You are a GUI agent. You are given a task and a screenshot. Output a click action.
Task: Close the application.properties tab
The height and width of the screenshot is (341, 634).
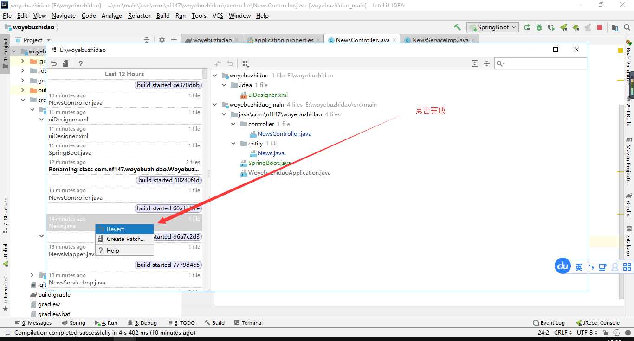click(318, 40)
